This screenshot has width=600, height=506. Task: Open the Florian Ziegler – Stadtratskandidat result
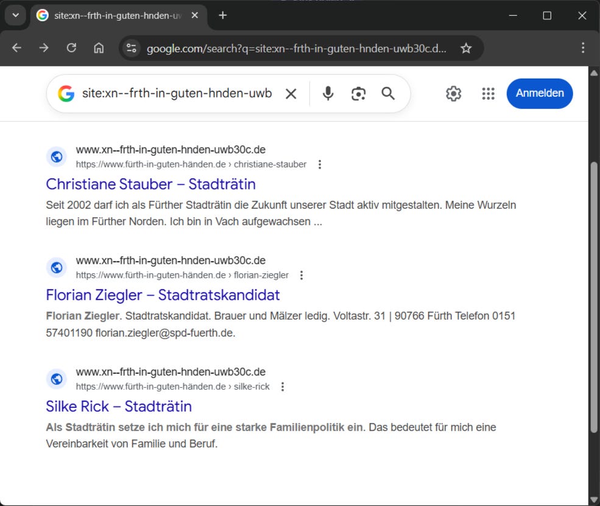coord(163,295)
